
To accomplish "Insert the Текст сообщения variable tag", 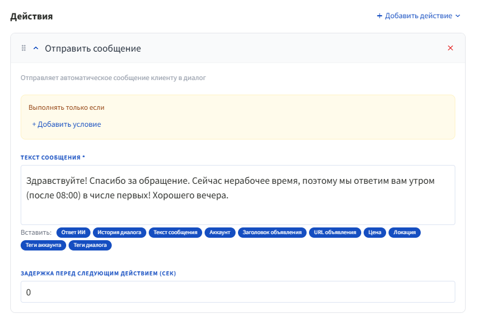I will [x=175, y=232].
